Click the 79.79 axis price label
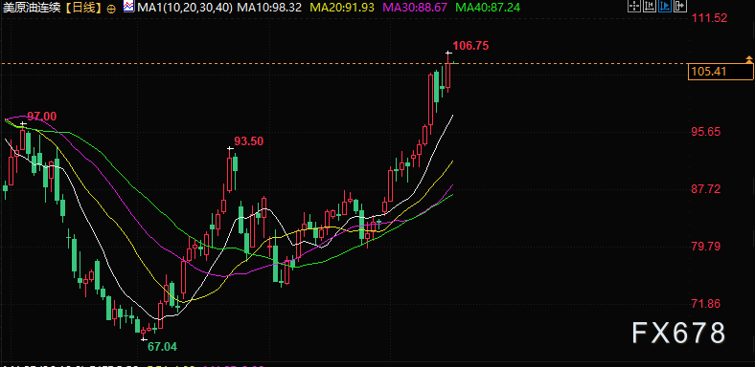The height and width of the screenshot is (367, 755). click(706, 247)
